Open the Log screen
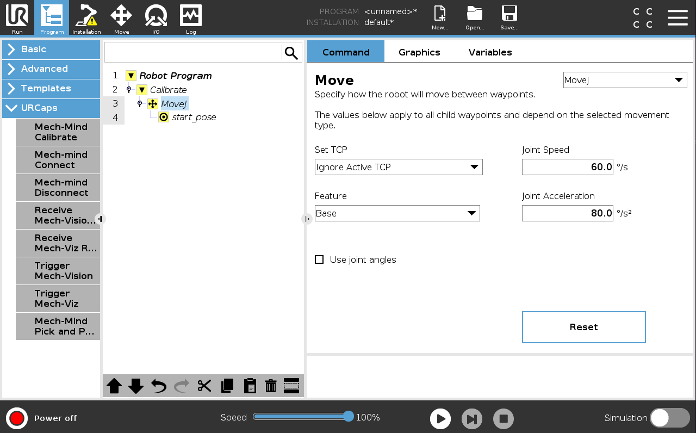This screenshot has height=433, width=696. 191,18
